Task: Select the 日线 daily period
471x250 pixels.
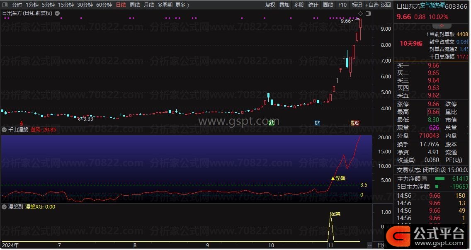Action: point(121,5)
